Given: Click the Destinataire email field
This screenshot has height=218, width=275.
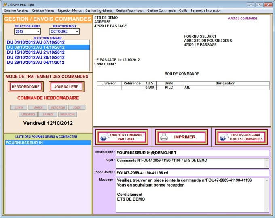Looking at the screenshot, I should click(192, 153).
